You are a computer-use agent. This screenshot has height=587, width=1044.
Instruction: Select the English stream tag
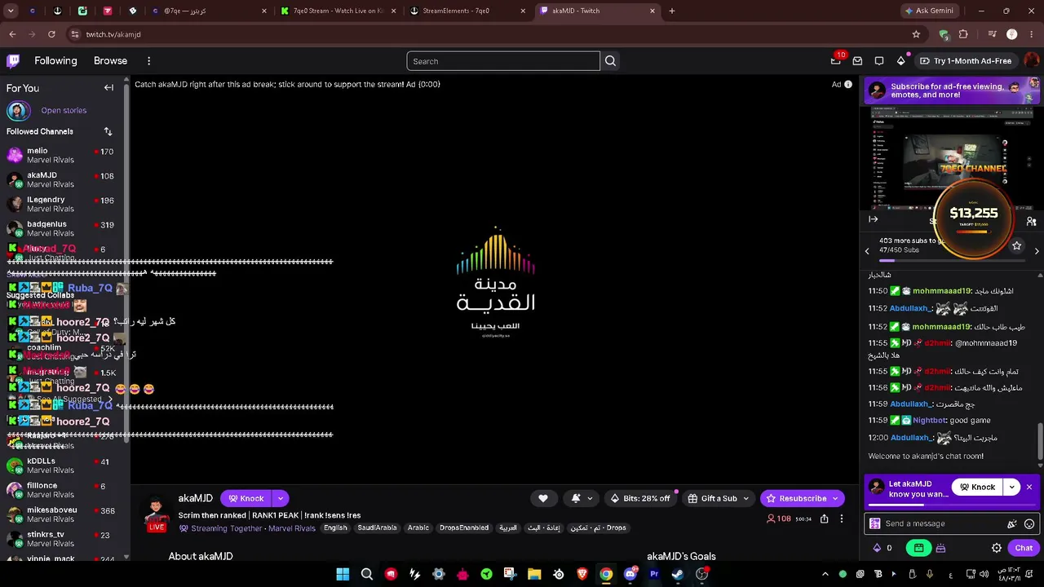coord(335,528)
